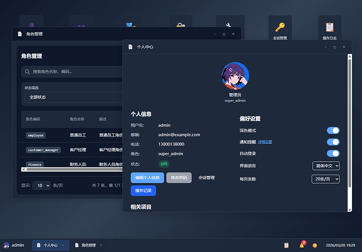Click the left arrow of the role table scrollbar
Viewport: 362px width, 252px height.
pos(23,169)
